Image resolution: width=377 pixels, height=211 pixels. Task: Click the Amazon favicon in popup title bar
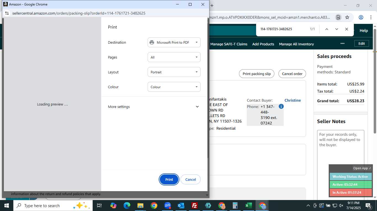point(5,4)
